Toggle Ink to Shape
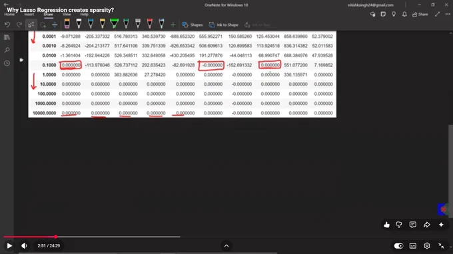The image size is (453, 254). (x=224, y=25)
